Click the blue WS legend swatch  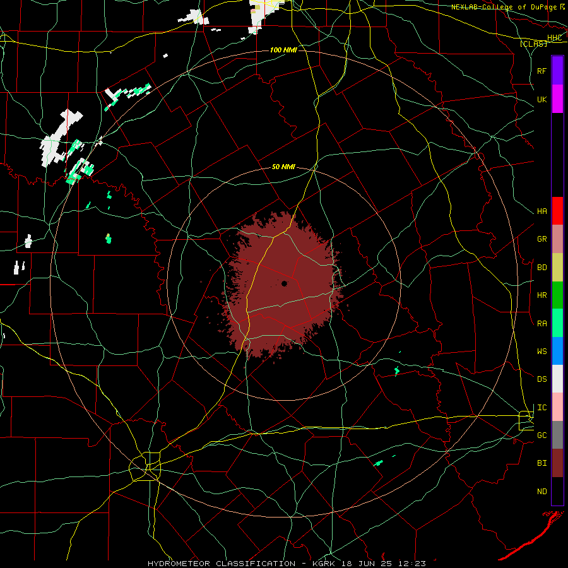(x=557, y=351)
